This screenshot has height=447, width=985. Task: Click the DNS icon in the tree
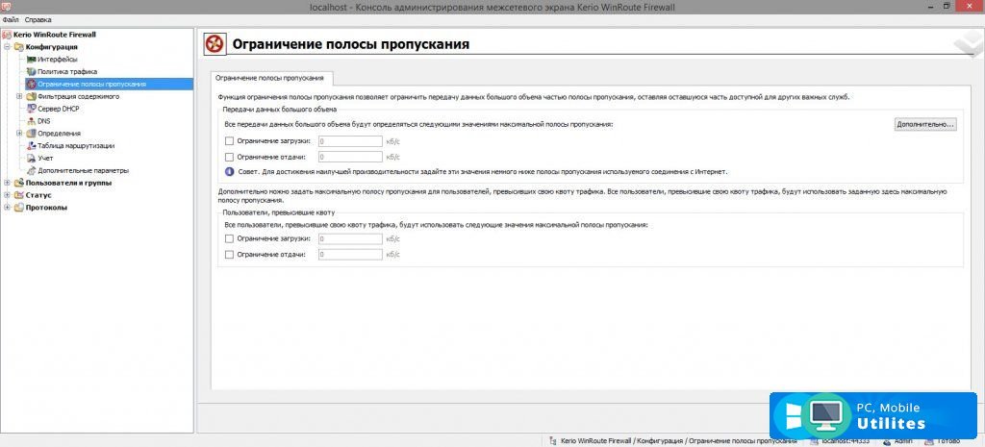click(x=32, y=120)
